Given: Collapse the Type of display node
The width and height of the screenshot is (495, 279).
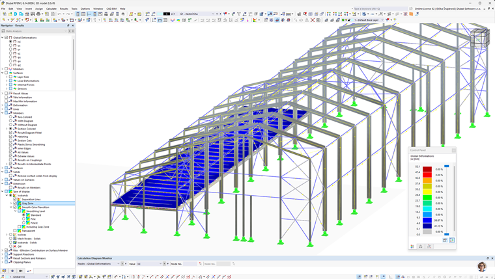Looking at the screenshot, I should (2, 191).
